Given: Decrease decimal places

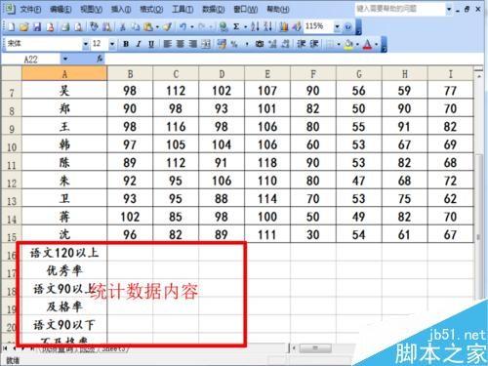Looking at the screenshot, I should 285,44.
